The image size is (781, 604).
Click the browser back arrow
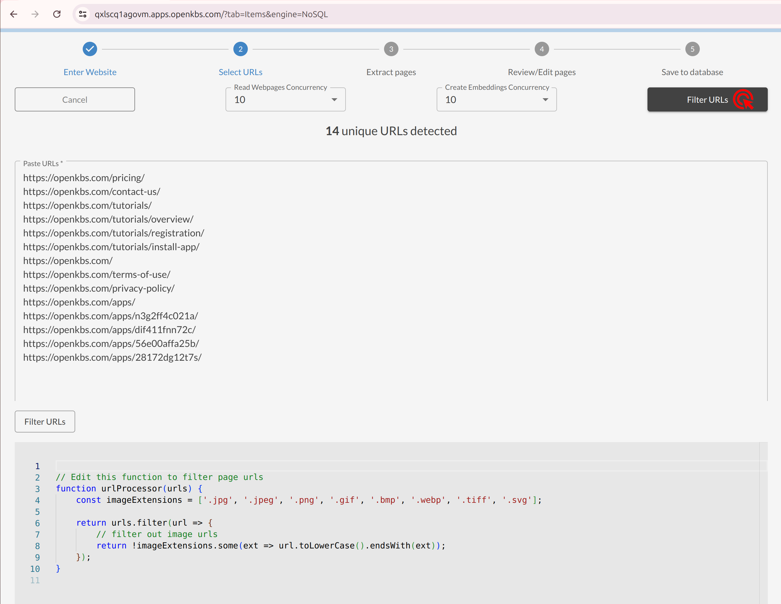(x=14, y=14)
